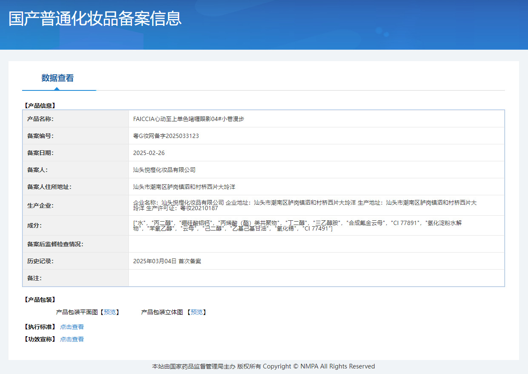
Task: Select the 【执行标准】 heading
Action: (x=40, y=327)
